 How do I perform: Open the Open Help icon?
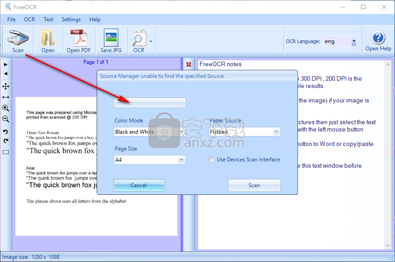click(378, 41)
